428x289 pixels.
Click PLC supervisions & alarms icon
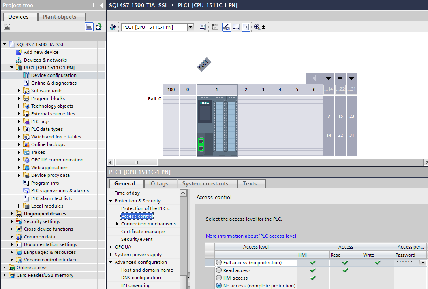point(26,191)
